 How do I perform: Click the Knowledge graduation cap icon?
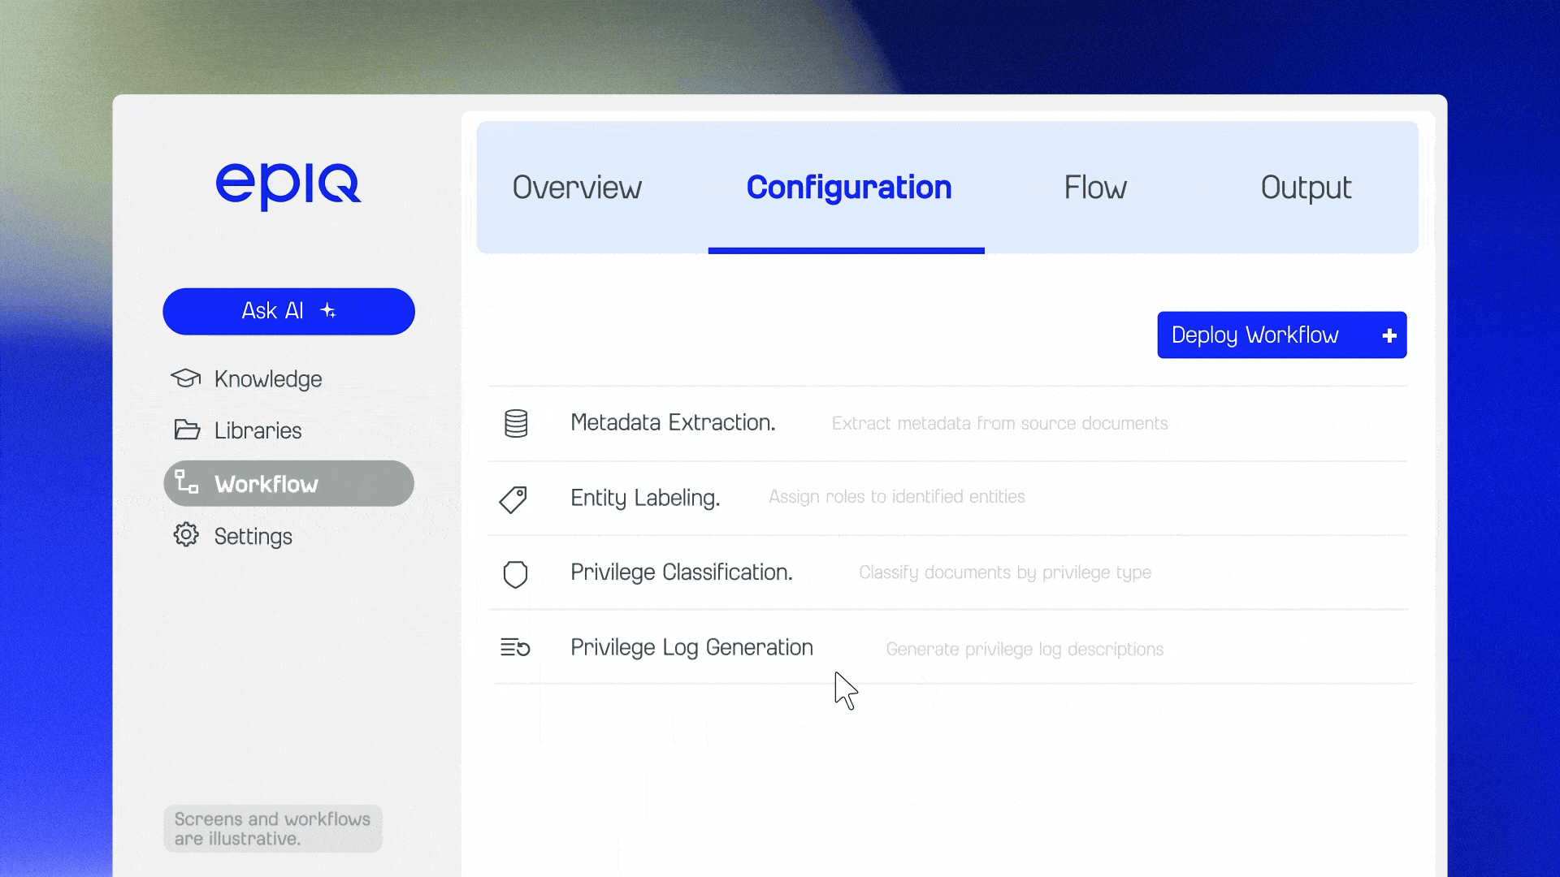pyautogui.click(x=186, y=378)
